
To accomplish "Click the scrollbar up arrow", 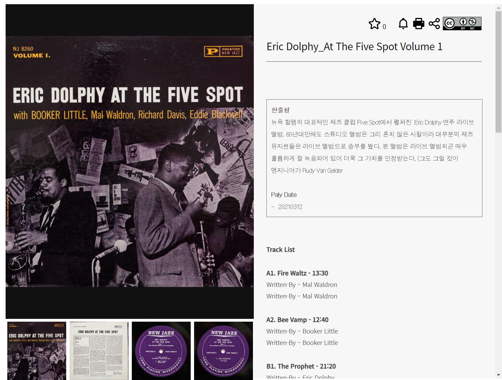I will (498, 8).
